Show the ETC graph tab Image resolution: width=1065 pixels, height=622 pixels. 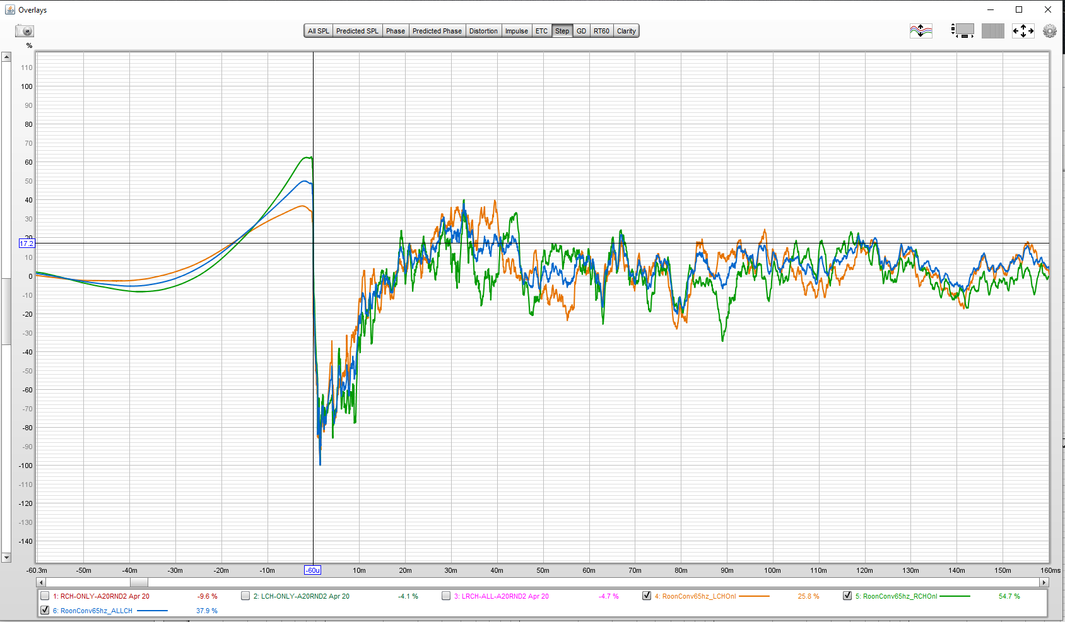(x=541, y=31)
